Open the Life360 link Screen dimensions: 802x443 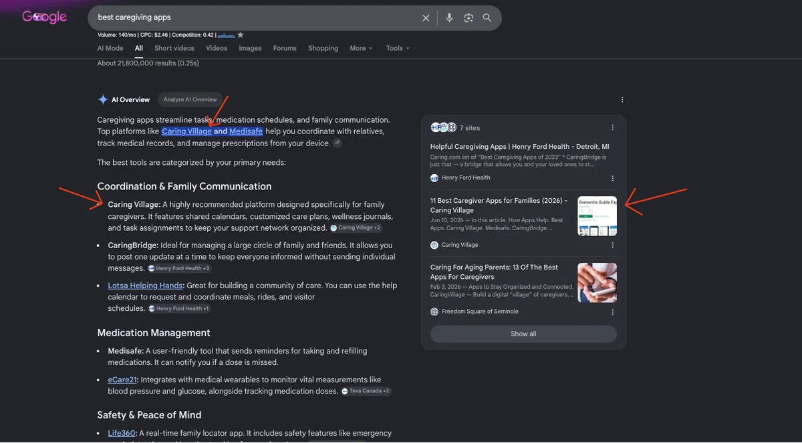pos(122,433)
